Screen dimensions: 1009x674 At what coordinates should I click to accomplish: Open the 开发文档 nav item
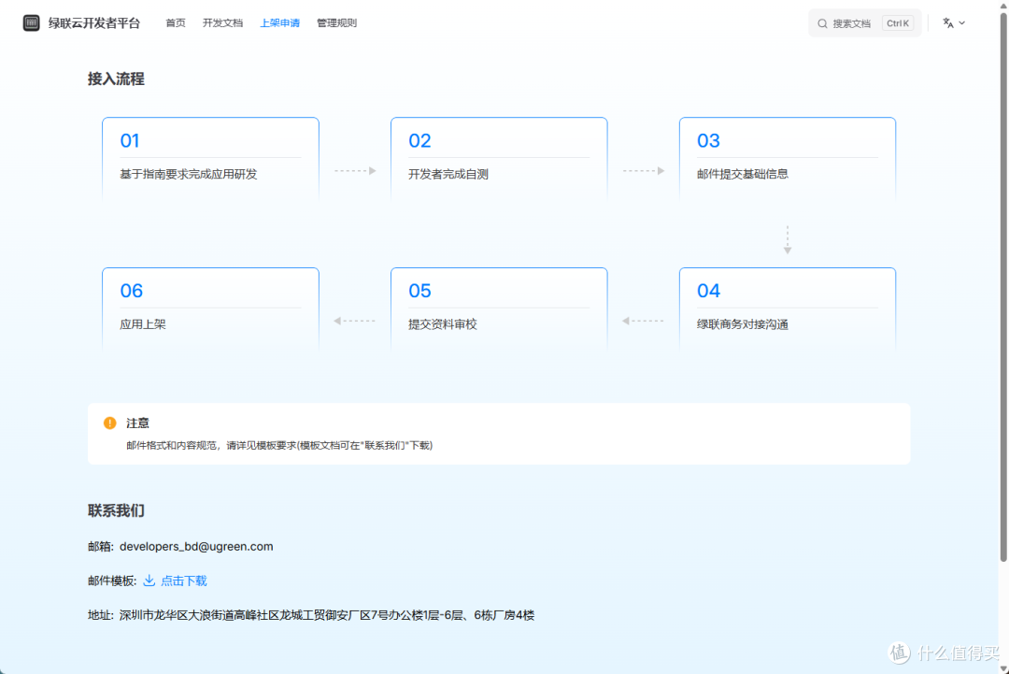point(222,23)
